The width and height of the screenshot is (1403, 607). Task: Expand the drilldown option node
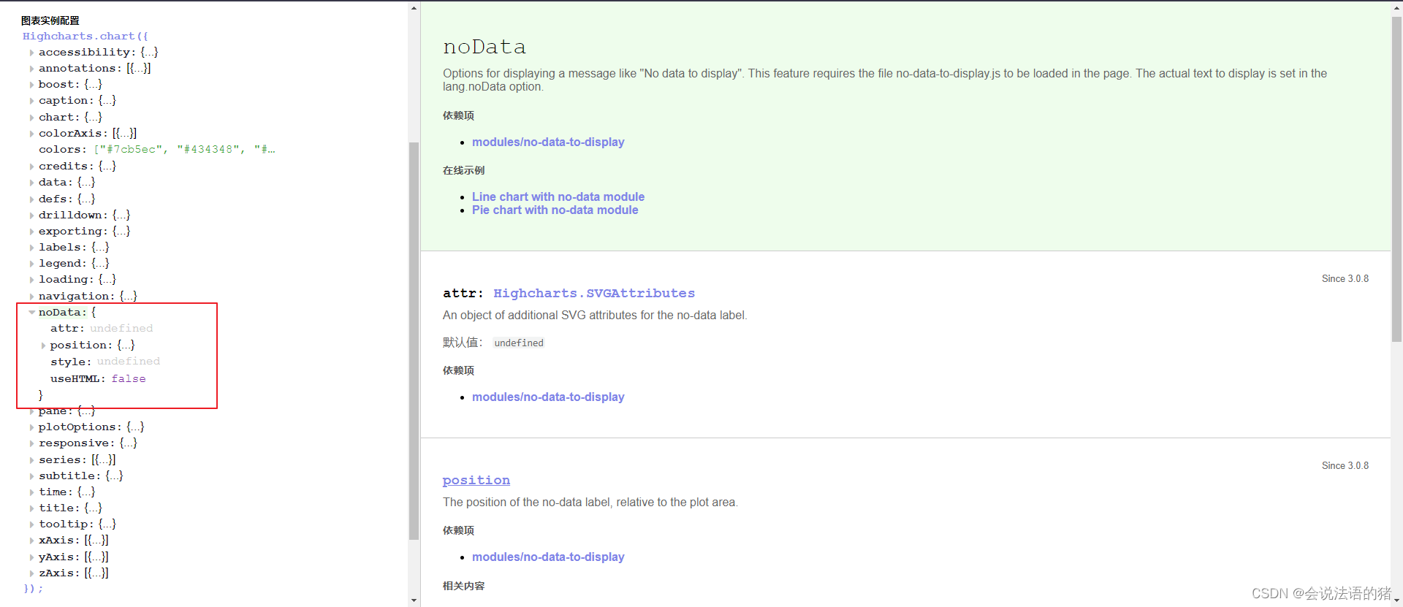(x=31, y=215)
